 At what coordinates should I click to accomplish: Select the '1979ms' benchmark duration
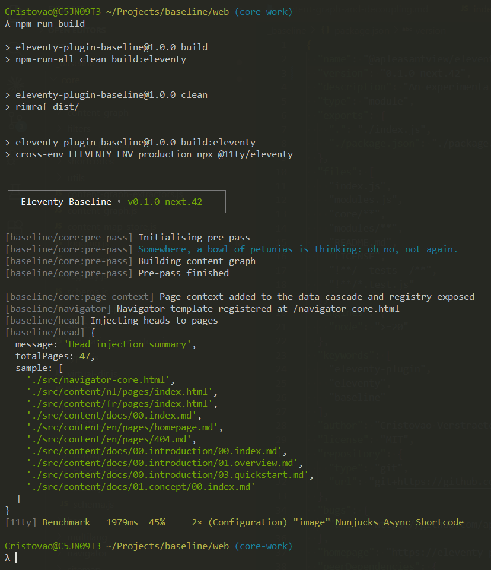point(122,522)
